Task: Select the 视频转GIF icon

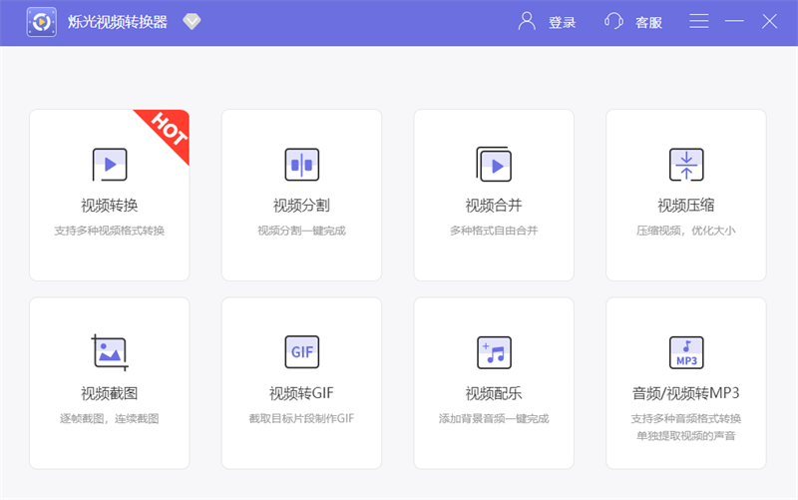Action: pos(301,351)
